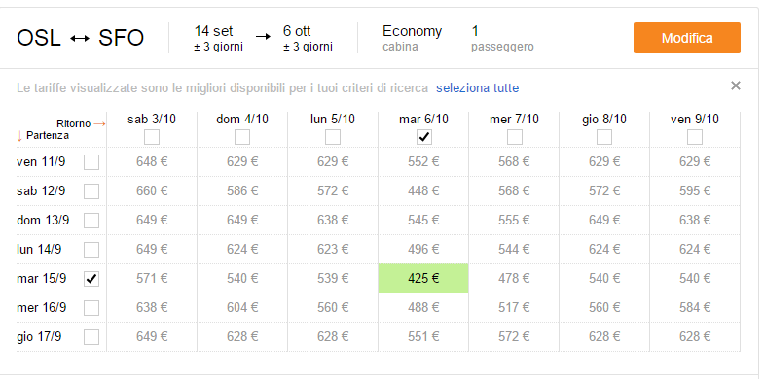This screenshot has height=379, width=764.
Task: Check the dom 4/10 return checkbox
Action: 242,138
